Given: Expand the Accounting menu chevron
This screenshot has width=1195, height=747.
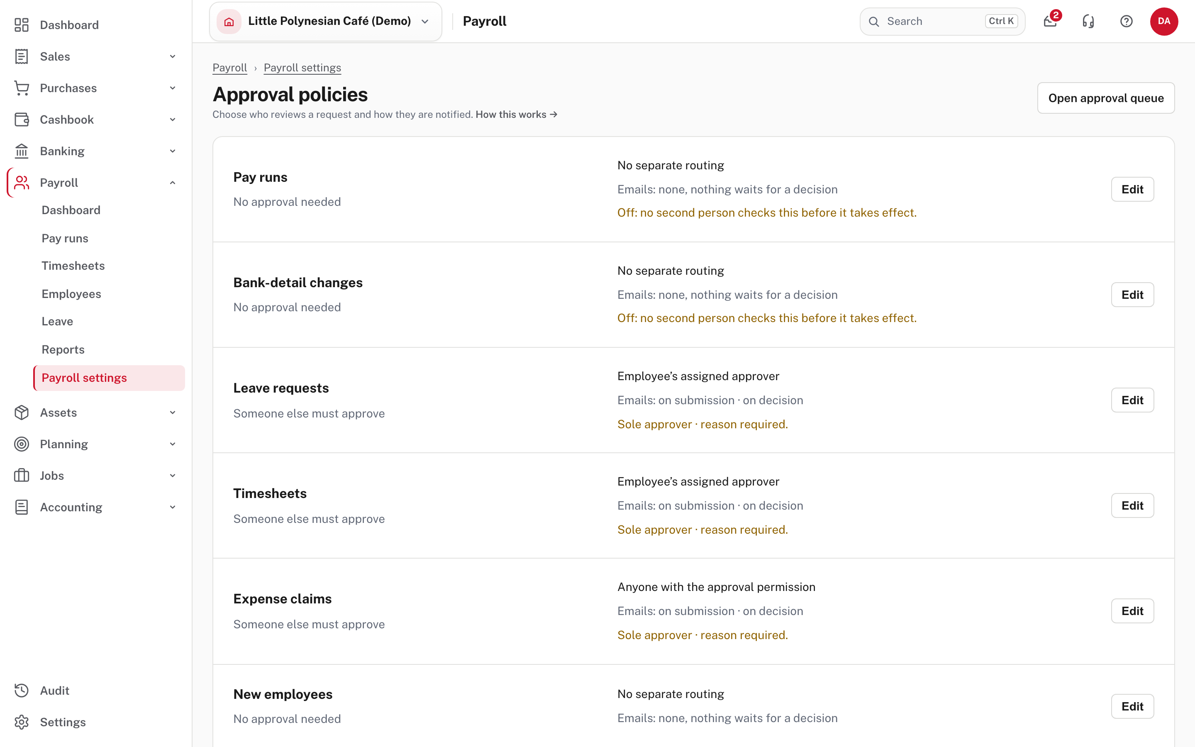Looking at the screenshot, I should [x=172, y=507].
